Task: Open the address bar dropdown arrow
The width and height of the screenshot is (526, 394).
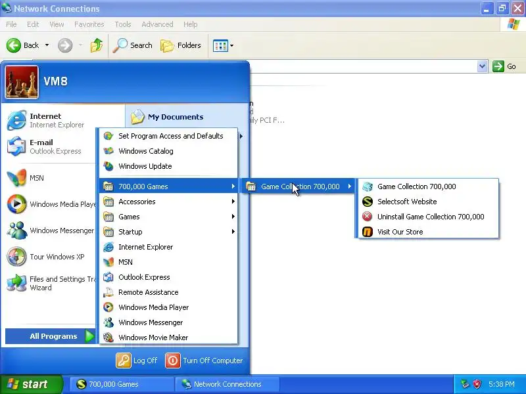Action: [x=482, y=66]
